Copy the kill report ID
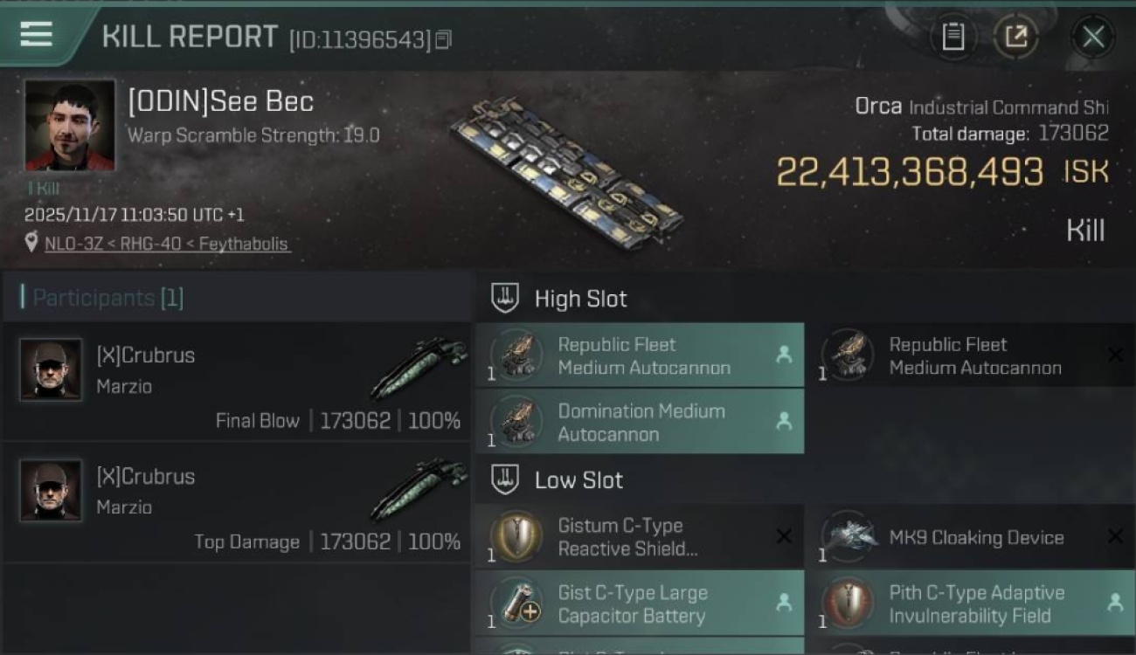This screenshot has width=1136, height=655. click(443, 39)
